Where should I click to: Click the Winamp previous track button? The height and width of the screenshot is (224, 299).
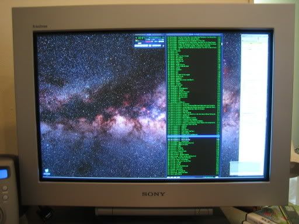(x=135, y=45)
